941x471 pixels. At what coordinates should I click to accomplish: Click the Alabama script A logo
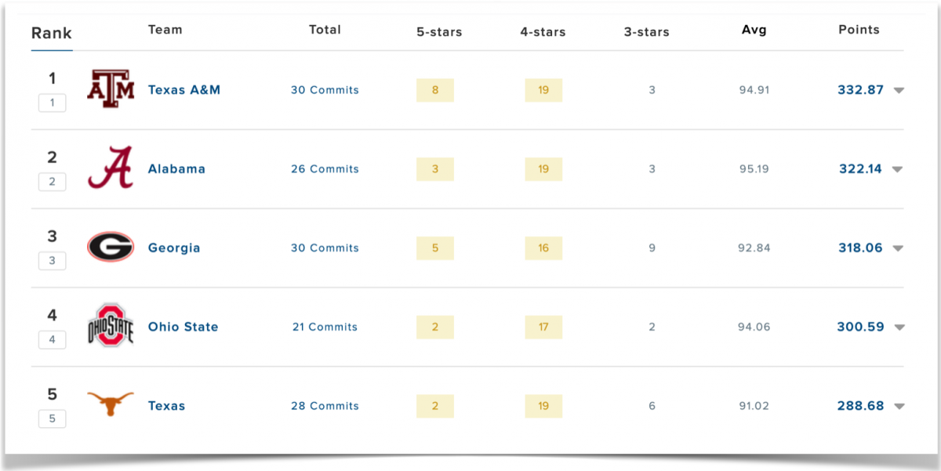click(x=110, y=168)
